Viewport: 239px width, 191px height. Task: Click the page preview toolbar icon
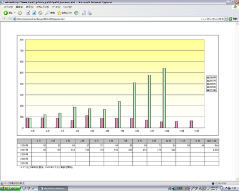83,13
